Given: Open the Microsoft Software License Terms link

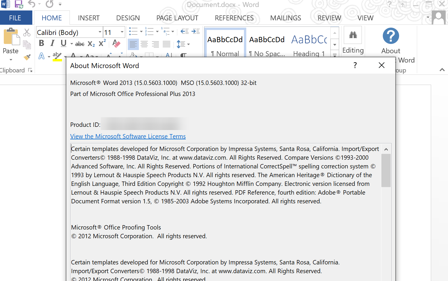Looking at the screenshot, I should pyautogui.click(x=128, y=136).
